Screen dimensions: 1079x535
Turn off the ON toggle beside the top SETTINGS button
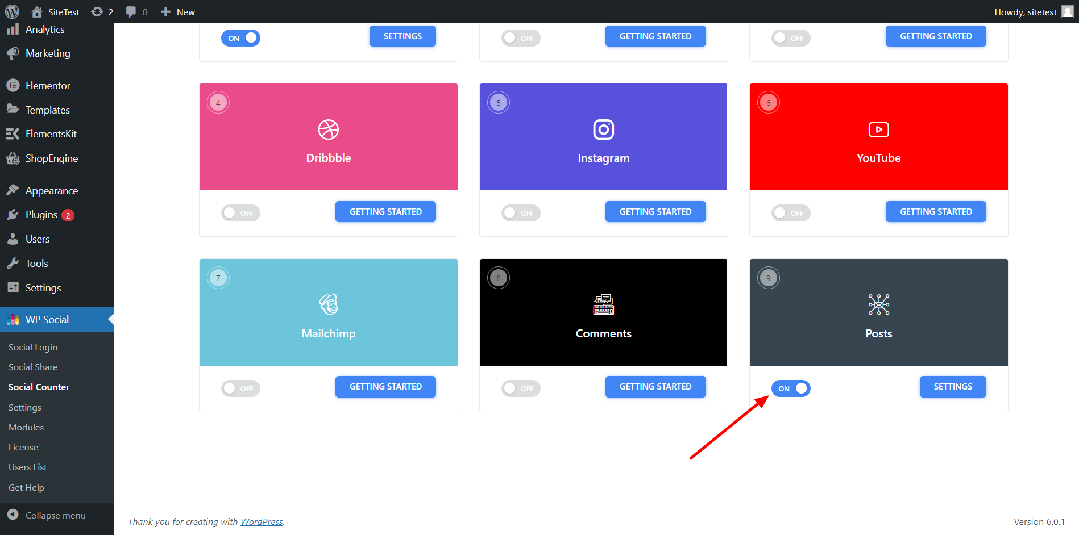pyautogui.click(x=240, y=38)
